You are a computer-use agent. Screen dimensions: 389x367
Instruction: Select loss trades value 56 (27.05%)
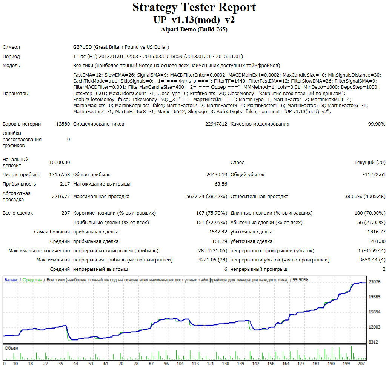point(371,223)
